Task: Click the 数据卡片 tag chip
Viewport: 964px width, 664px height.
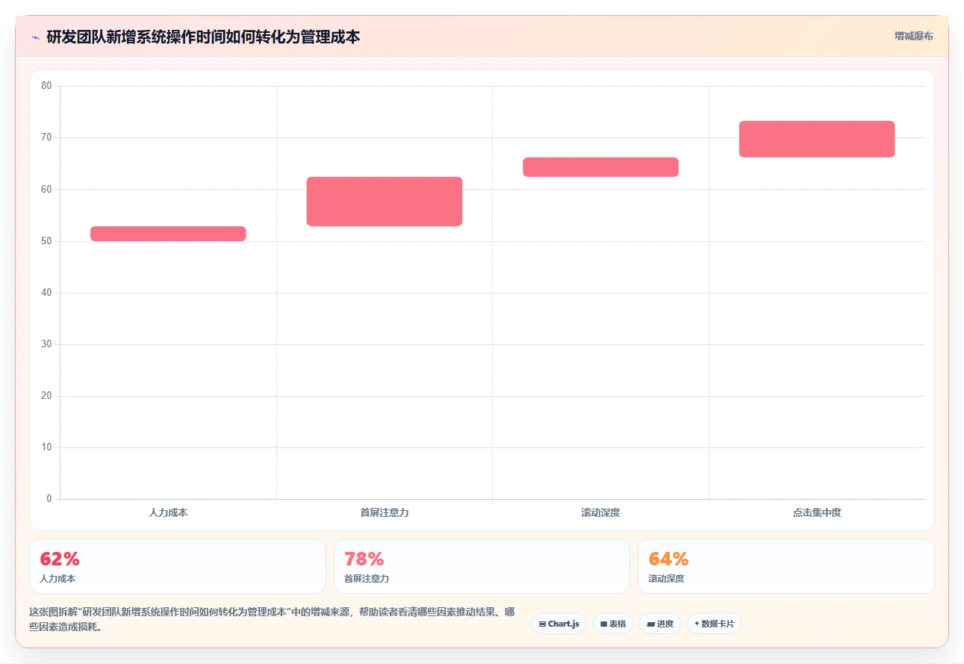Action: point(715,624)
